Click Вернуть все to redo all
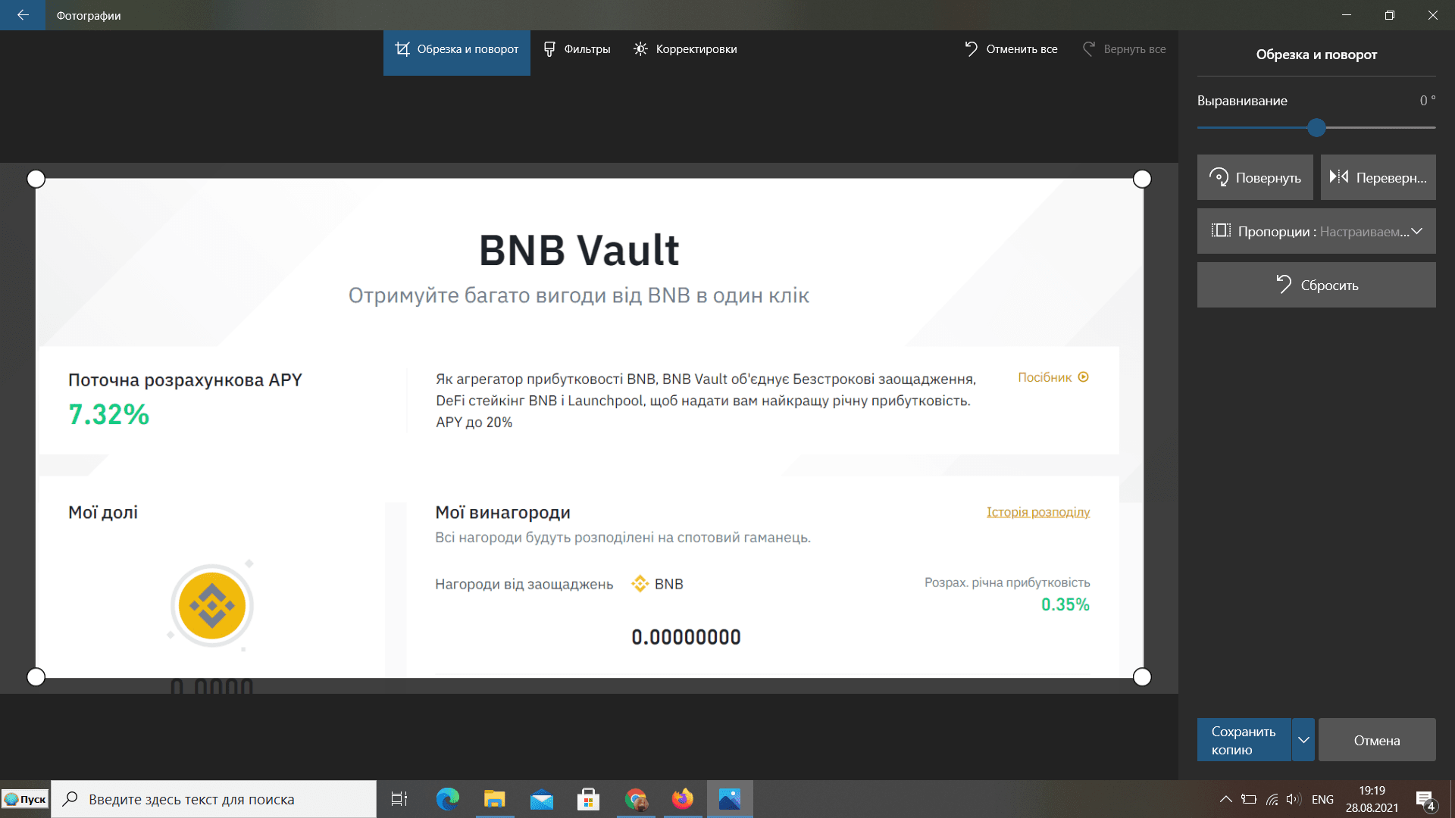Screen dimensions: 1455x818 (x=1125, y=49)
